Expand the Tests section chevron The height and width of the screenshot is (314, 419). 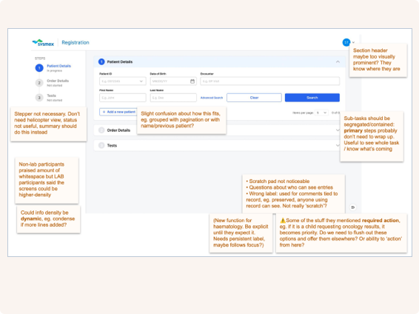click(x=338, y=145)
